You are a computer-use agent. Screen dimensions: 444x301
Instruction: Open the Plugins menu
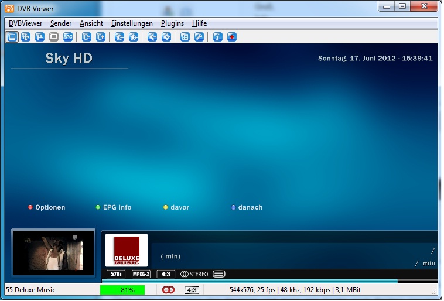pos(172,23)
